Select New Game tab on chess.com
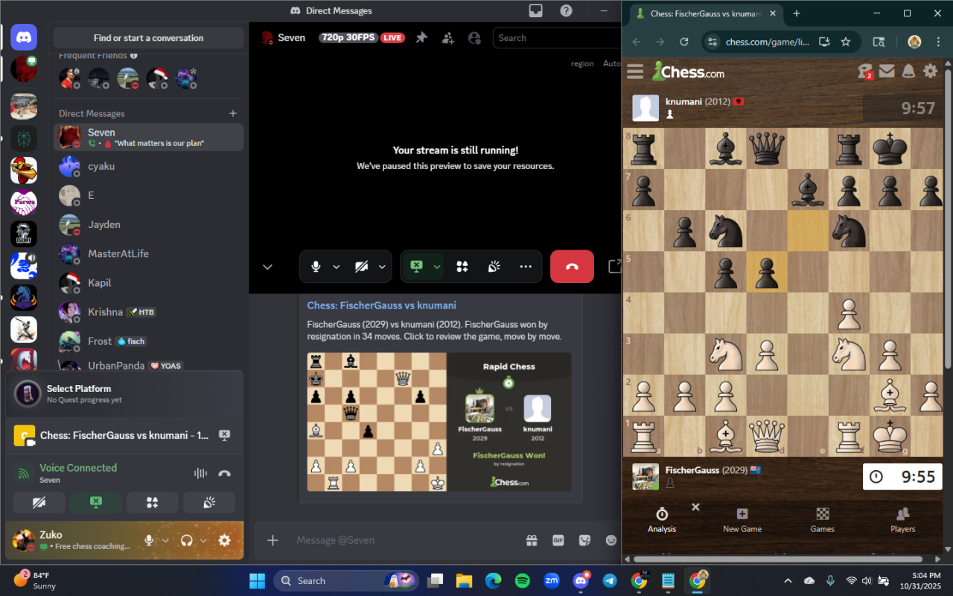The height and width of the screenshot is (596, 953). (742, 520)
